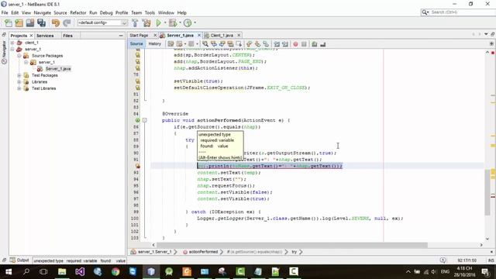Open the Tools menu
The image size is (496, 279).
[x=150, y=12]
